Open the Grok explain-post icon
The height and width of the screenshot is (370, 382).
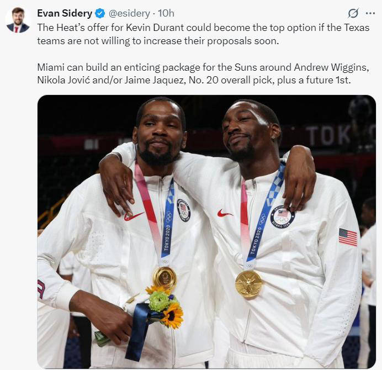353,13
